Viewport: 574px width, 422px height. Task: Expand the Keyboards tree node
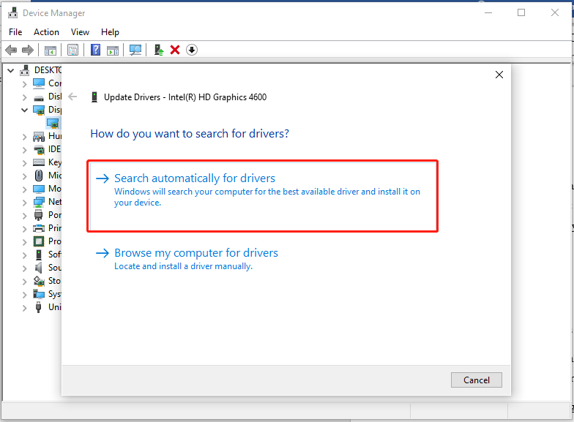pyautogui.click(x=24, y=162)
